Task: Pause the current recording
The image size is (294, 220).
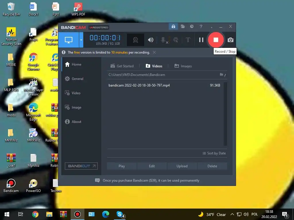Action: 201,40
